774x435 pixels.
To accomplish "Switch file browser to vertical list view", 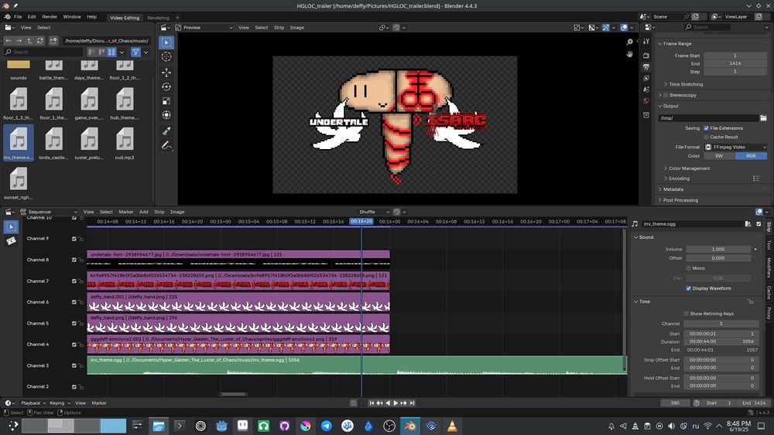I will point(92,52).
